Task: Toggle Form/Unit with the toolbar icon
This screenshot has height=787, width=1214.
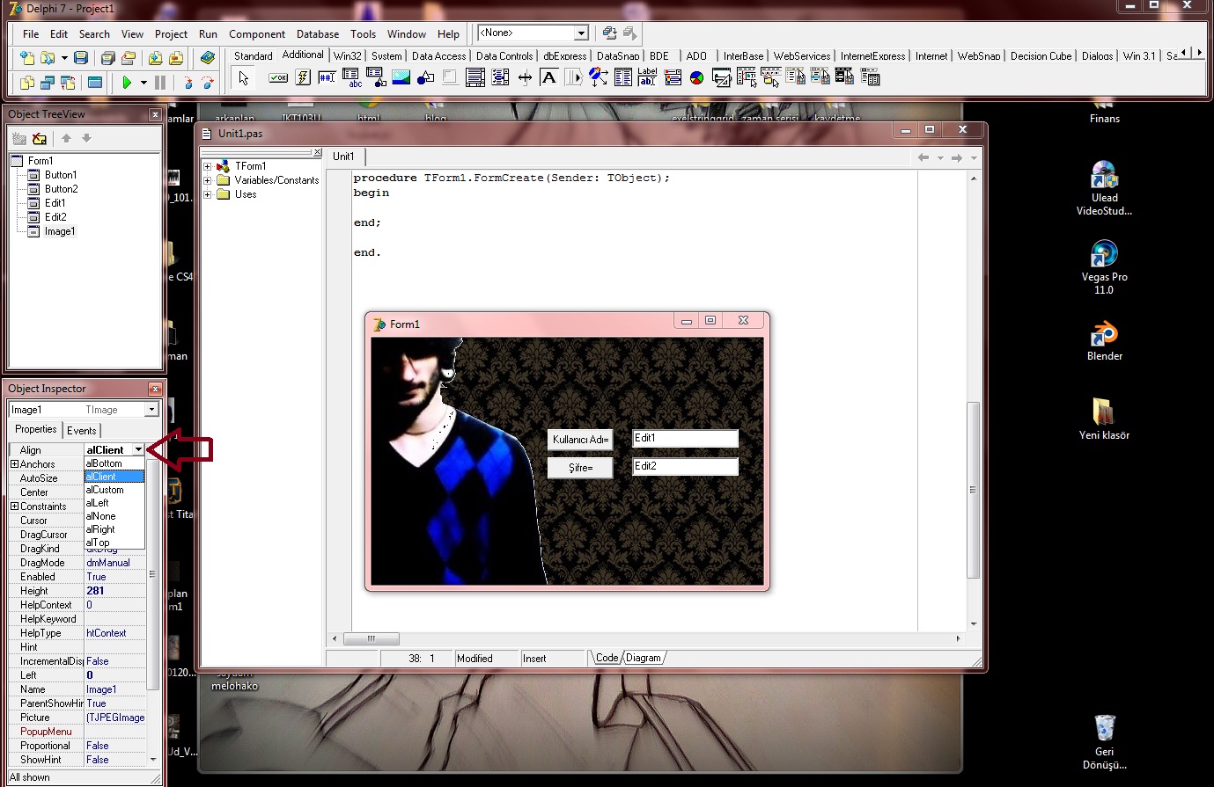Action: point(68,83)
